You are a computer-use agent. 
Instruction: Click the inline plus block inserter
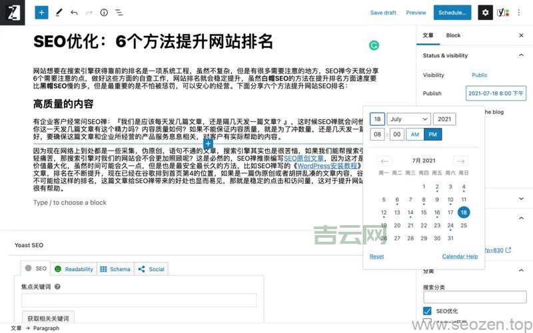coord(208,144)
